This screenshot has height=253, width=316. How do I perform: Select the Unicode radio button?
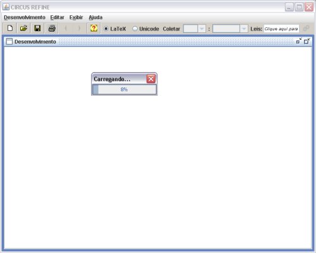[135, 28]
